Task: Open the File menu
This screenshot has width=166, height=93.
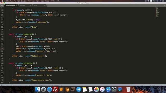Action: click(15, 1)
